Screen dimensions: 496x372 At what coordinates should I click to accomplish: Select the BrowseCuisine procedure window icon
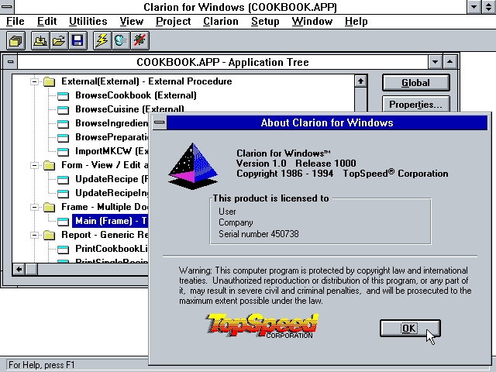click(63, 110)
